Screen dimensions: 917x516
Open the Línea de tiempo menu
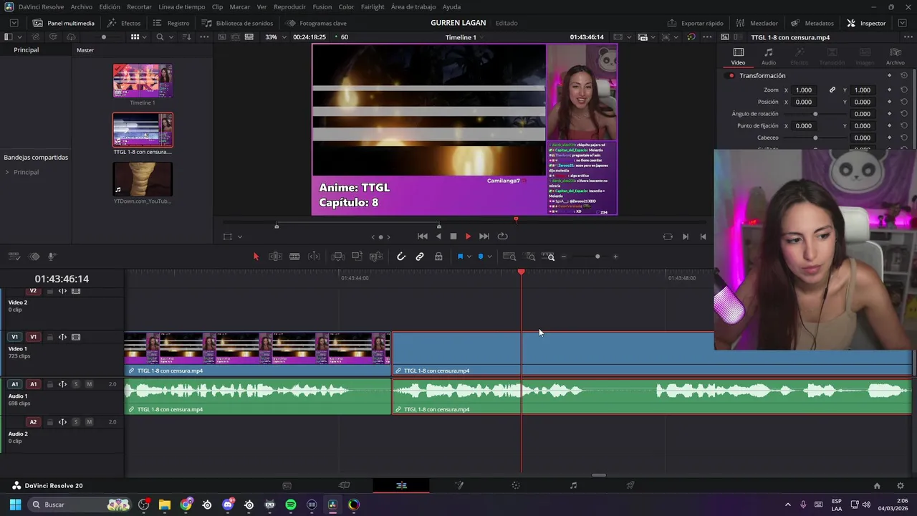click(181, 6)
